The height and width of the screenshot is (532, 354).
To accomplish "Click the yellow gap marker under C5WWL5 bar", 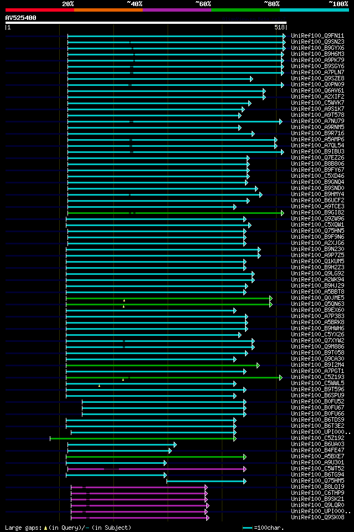I will coord(99,386).
